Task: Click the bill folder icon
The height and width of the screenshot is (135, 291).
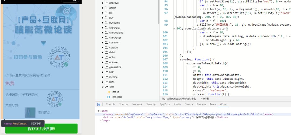Action: tap(106, 13)
